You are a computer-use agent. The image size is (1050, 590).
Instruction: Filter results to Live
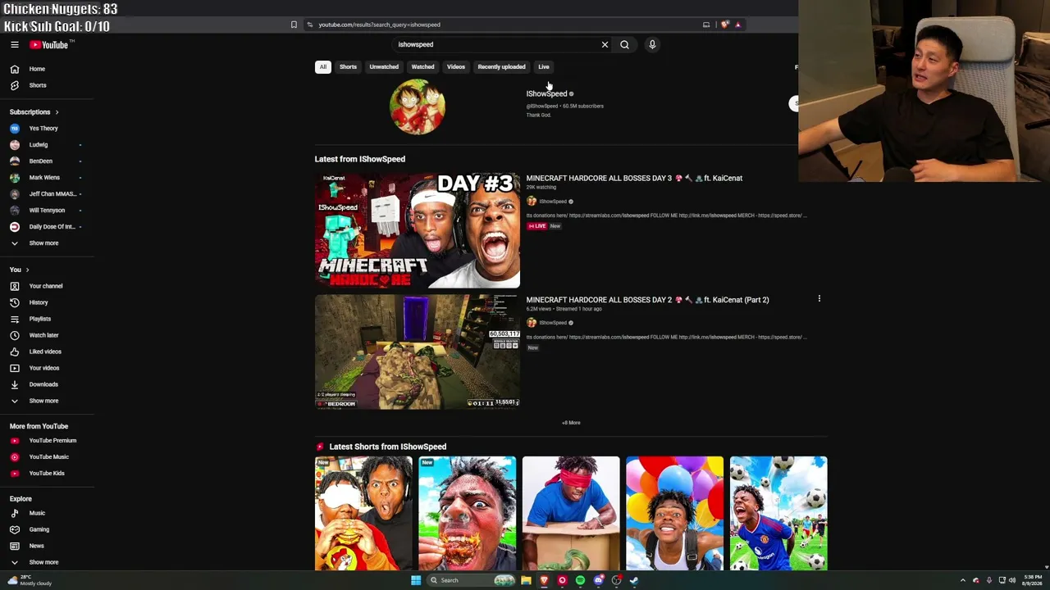click(544, 67)
